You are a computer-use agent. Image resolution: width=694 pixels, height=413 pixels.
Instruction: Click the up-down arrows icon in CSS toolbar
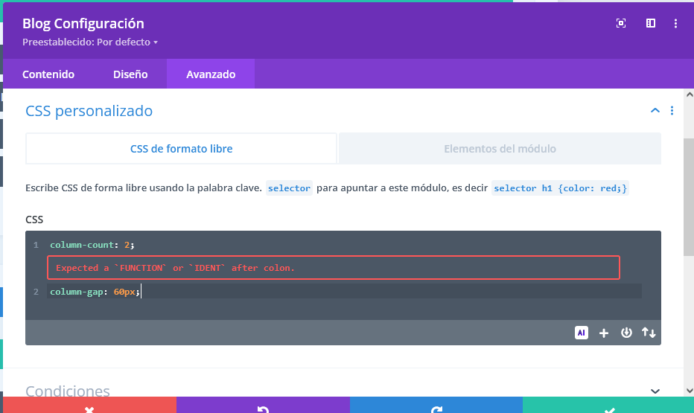tap(649, 333)
